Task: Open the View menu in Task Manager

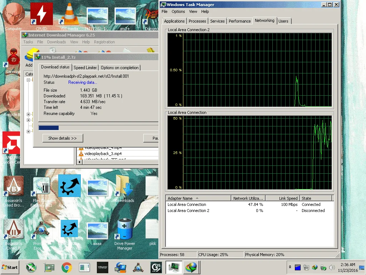Action: tap(193, 11)
